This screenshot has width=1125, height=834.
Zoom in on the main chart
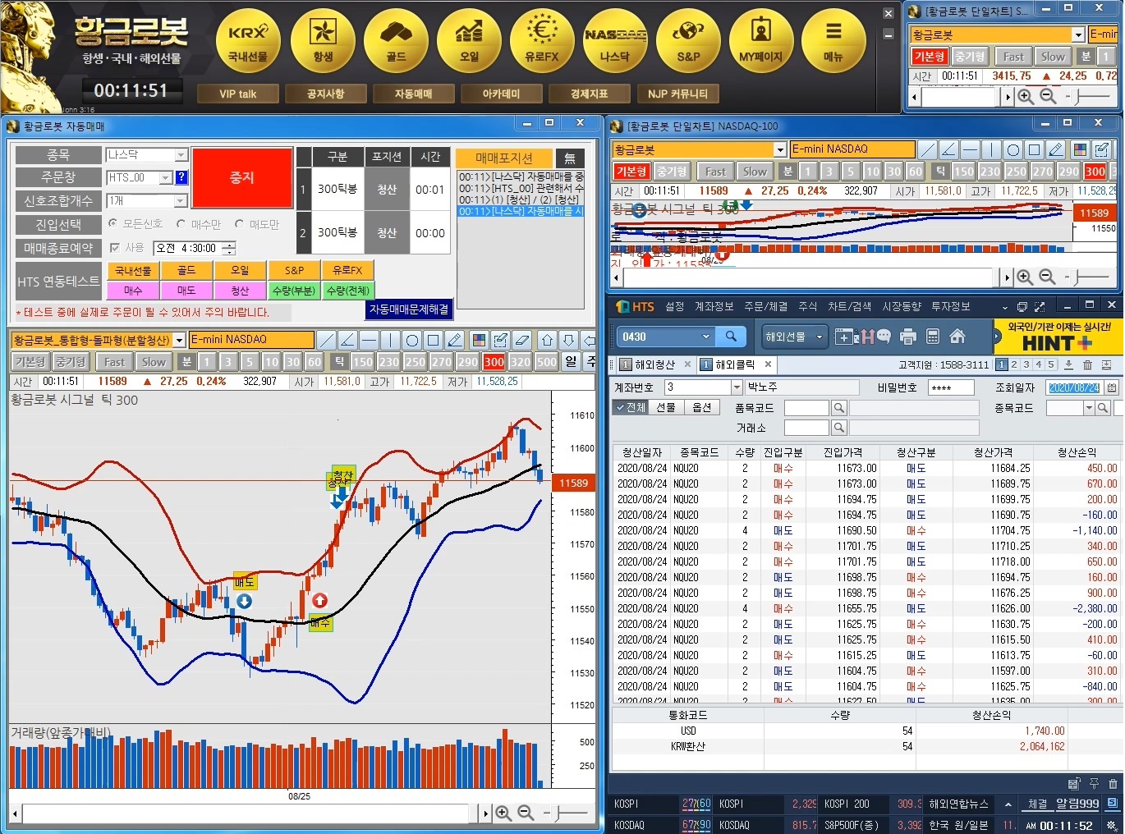tap(503, 813)
